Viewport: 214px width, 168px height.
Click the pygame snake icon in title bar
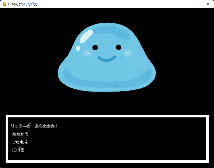[x=5, y=4]
